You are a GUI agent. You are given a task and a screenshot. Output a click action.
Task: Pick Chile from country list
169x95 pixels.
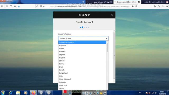[x=82, y=76]
